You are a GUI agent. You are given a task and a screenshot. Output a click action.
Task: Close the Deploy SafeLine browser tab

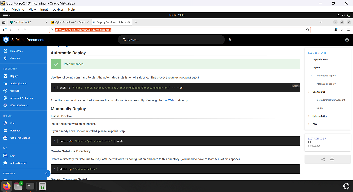point(129,22)
